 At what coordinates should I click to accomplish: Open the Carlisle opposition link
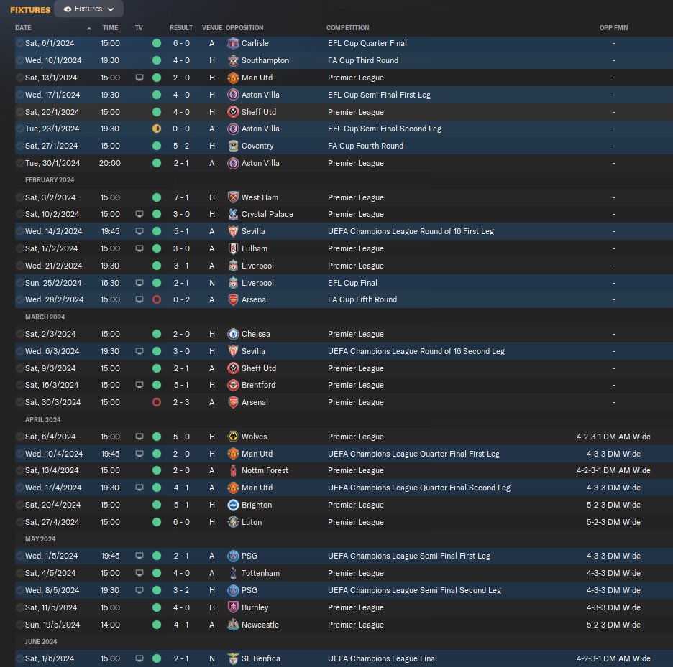point(255,43)
